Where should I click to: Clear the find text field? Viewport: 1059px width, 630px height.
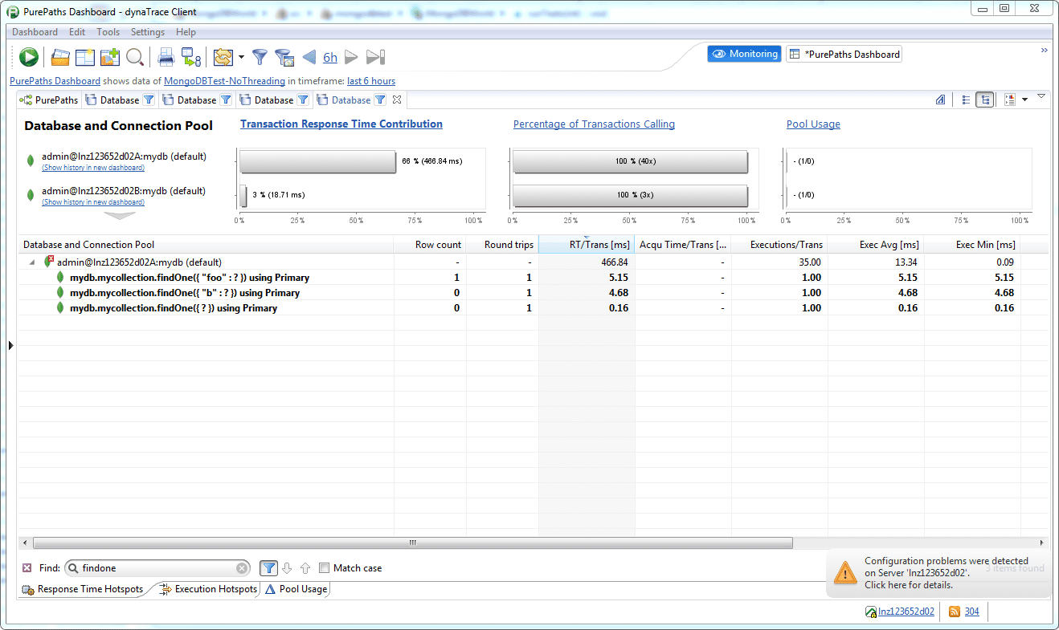coord(242,568)
